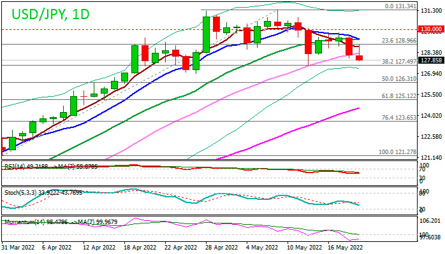The width and height of the screenshot is (445, 254).
Task: Click the 4 May 2022 date label
Action: point(262,248)
